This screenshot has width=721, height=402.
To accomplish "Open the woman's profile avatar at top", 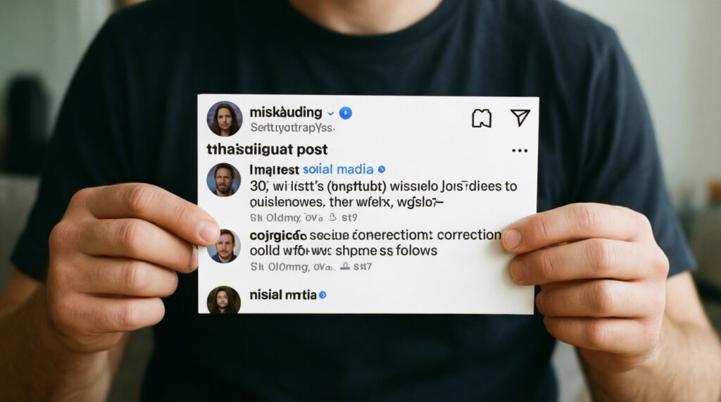I will tap(225, 119).
